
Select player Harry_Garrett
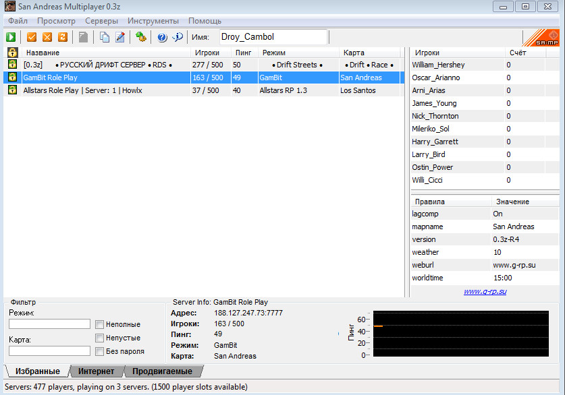pyautogui.click(x=485, y=142)
